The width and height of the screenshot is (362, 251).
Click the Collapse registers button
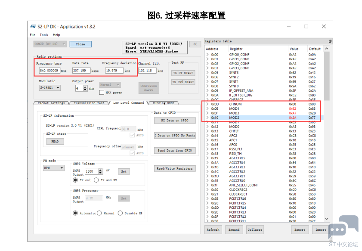(x=255, y=230)
